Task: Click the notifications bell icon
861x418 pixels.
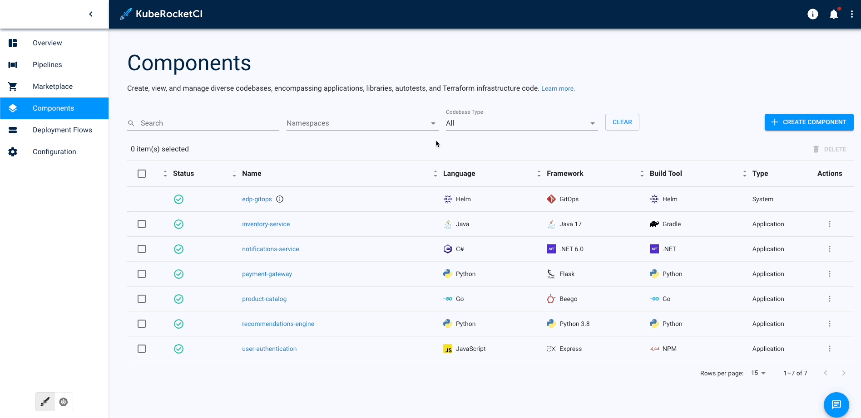Action: coord(833,15)
